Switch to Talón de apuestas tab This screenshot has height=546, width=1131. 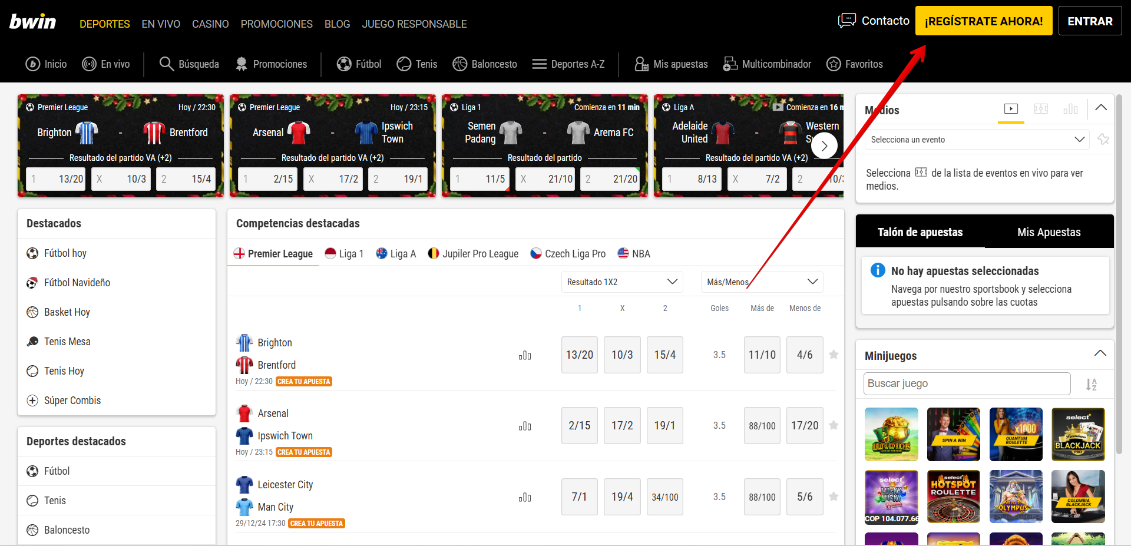coord(920,232)
